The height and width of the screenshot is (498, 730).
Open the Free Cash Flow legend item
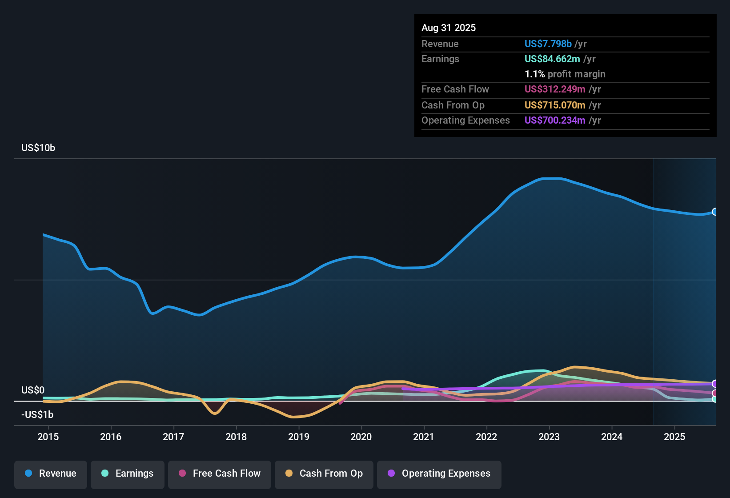[x=219, y=474]
